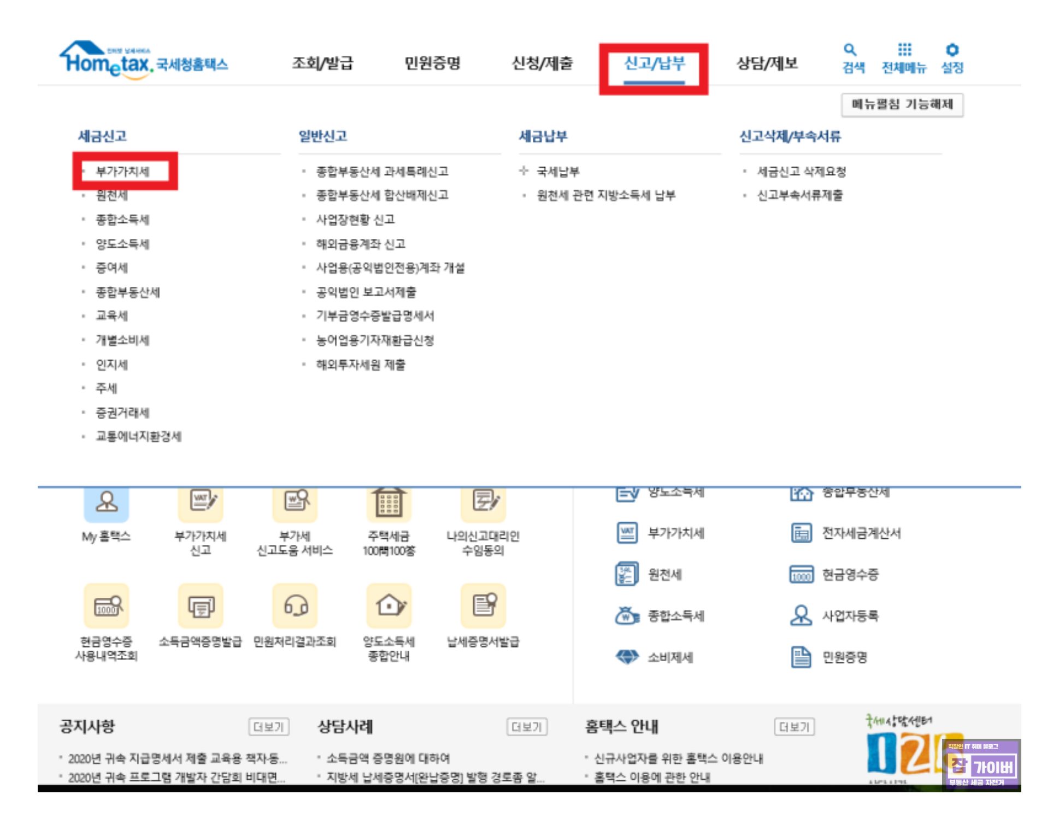Click the 민원처리결과조회 headset icon
Viewport: 1059px width, 830px height.
(295, 606)
